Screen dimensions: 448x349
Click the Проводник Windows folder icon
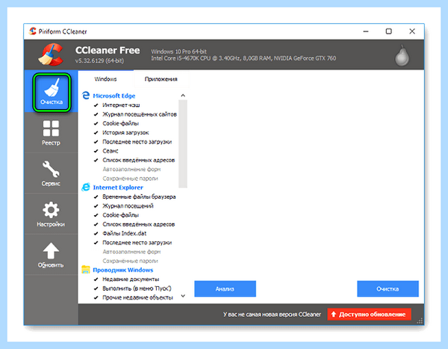[x=85, y=270]
